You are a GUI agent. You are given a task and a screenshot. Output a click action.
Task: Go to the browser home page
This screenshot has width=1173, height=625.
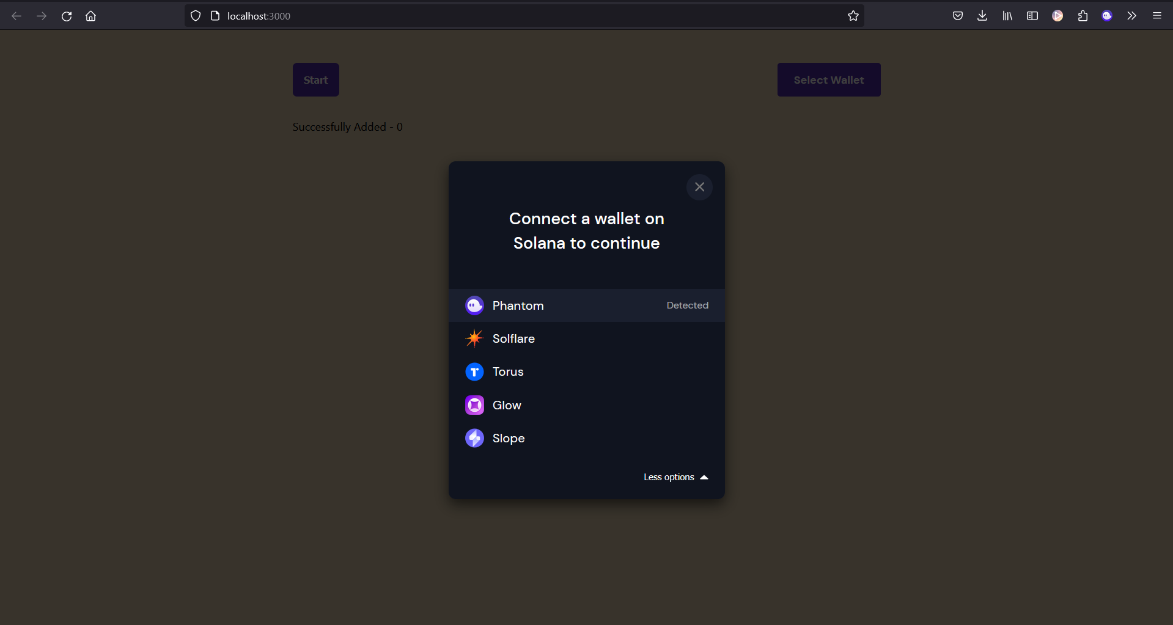click(x=91, y=16)
